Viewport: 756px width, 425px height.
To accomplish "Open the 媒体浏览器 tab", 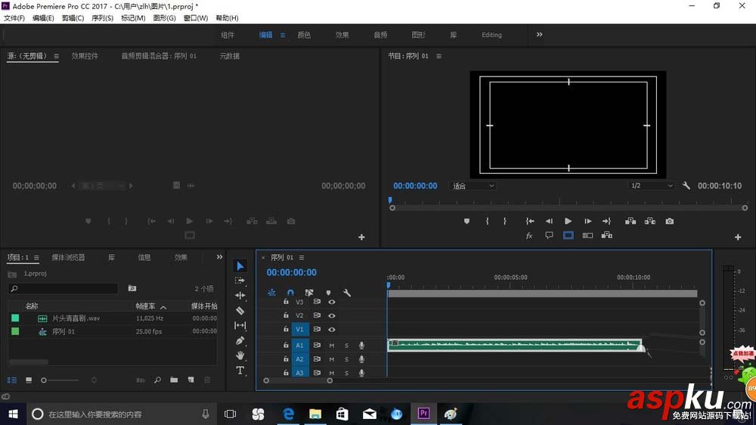I will tap(69, 258).
